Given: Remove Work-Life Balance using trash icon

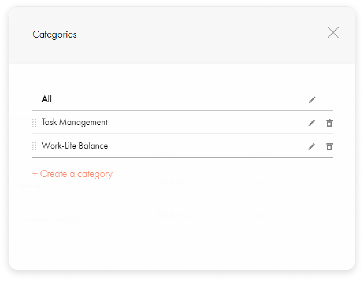Looking at the screenshot, I should tap(329, 147).
